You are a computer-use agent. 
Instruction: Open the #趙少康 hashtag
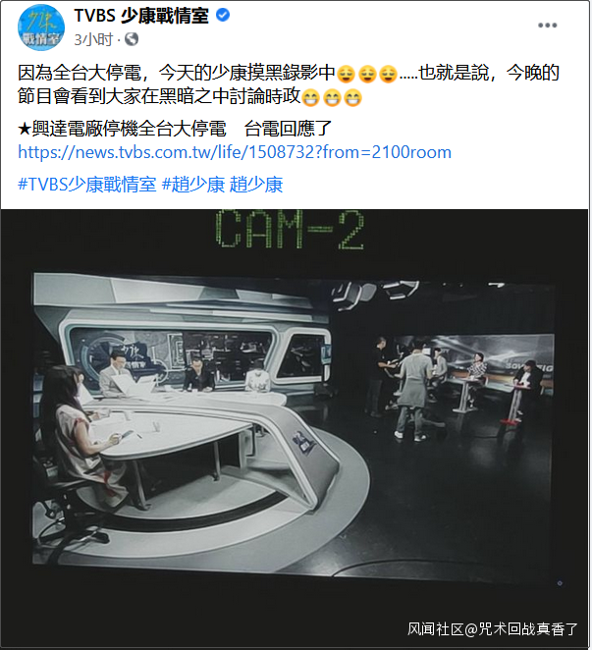coord(193,185)
